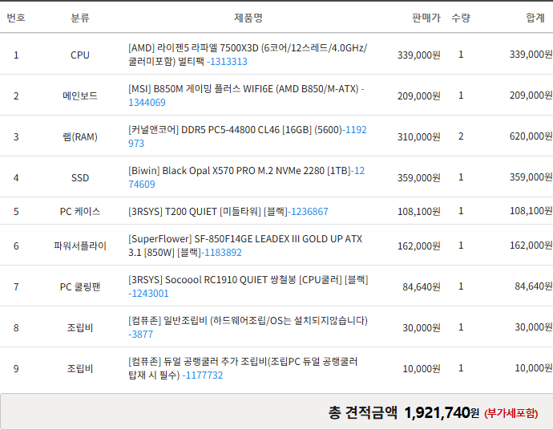The height and width of the screenshot is (430, 553).
Task: Click the RAM unit price 310,000원
Action: 419,137
